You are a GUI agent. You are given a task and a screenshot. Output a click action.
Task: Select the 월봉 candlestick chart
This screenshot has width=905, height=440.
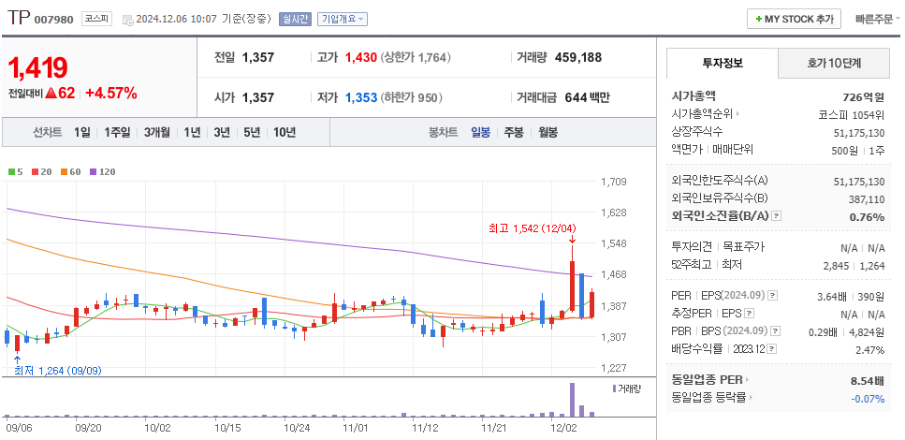547,132
